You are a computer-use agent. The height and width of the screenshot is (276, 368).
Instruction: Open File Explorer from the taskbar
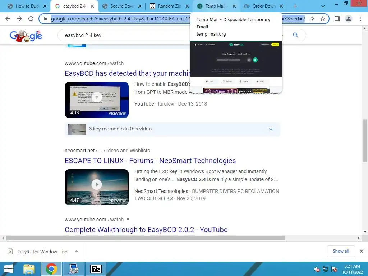pyautogui.click(x=29, y=269)
